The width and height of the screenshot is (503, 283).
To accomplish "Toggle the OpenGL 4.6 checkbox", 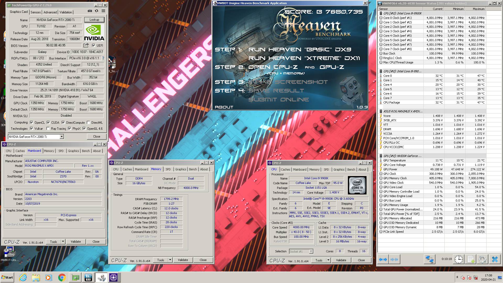I will tap(84, 128).
